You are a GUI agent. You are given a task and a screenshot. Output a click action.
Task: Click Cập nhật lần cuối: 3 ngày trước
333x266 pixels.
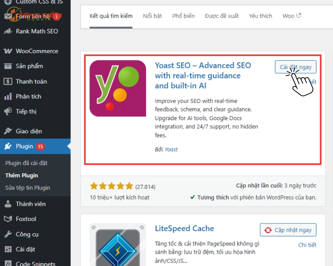click(x=276, y=186)
